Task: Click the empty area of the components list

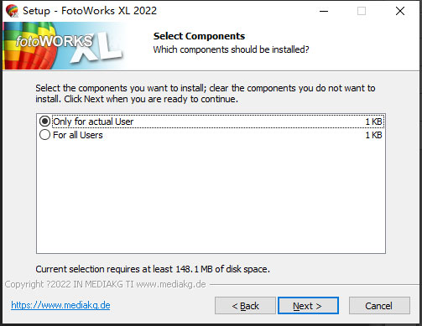Action: pyautogui.click(x=211, y=197)
